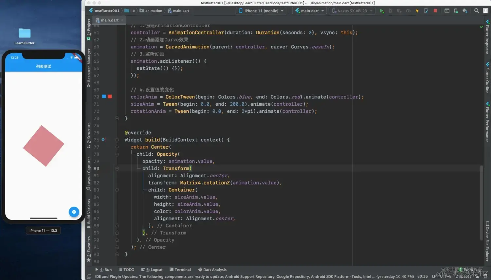Screen dimensions: 491x280
Task: Open the Flutter Inspector side panel
Action: pyautogui.click(x=487, y=37)
